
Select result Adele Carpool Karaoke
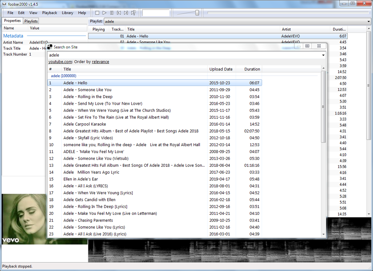click(155, 124)
